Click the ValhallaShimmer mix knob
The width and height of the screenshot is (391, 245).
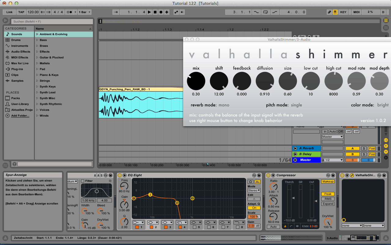(x=196, y=81)
